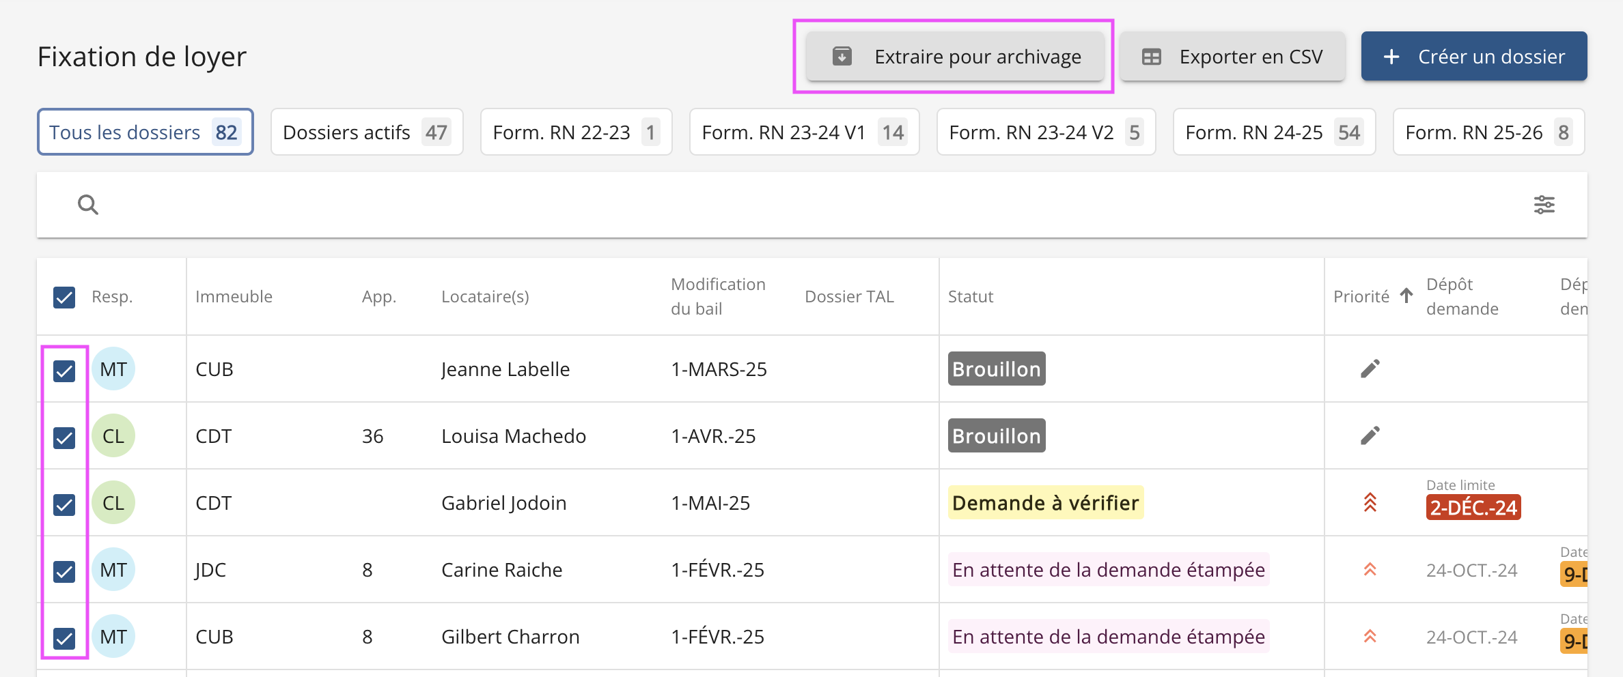The height and width of the screenshot is (677, 1623).
Task: Click the search magnifier icon
Action: point(88,205)
